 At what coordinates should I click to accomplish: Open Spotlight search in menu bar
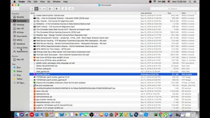pyautogui.click(x=190, y=2)
